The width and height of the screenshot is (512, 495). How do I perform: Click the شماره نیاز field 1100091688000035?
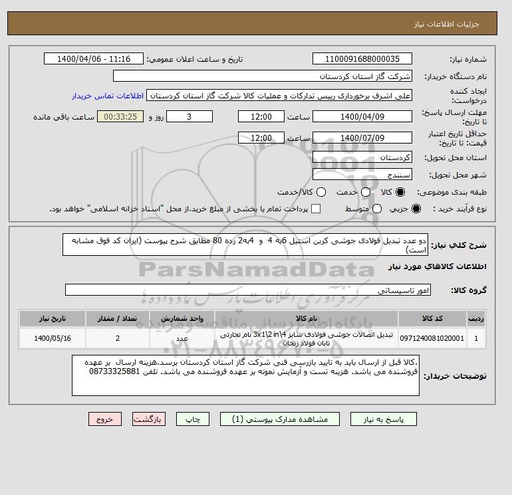click(x=362, y=58)
